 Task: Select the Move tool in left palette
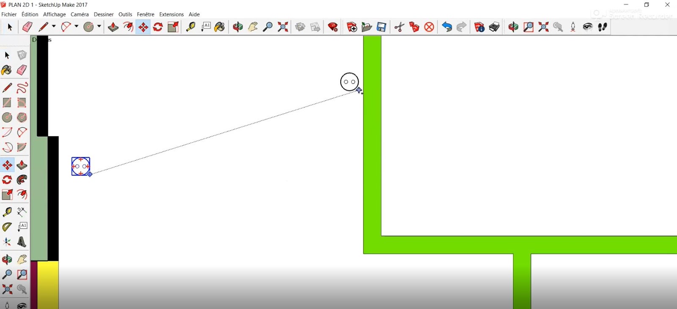point(7,165)
